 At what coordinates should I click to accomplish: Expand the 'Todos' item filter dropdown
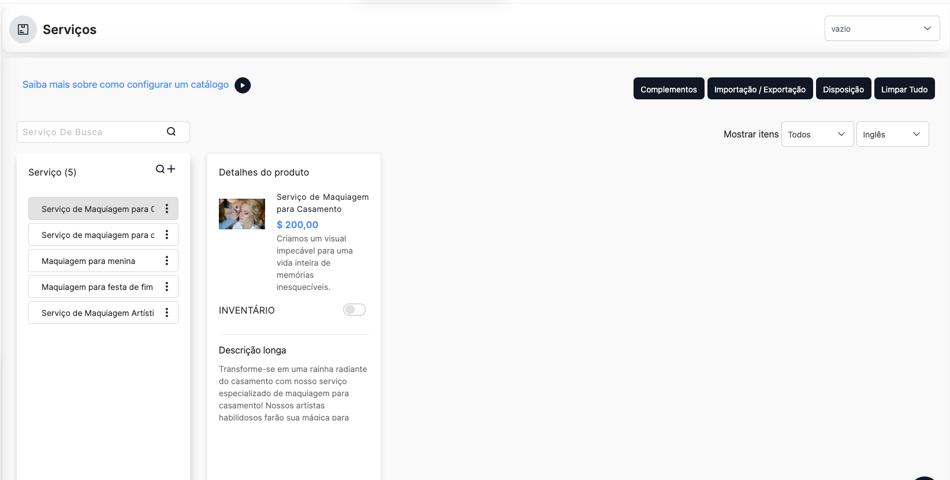click(817, 134)
